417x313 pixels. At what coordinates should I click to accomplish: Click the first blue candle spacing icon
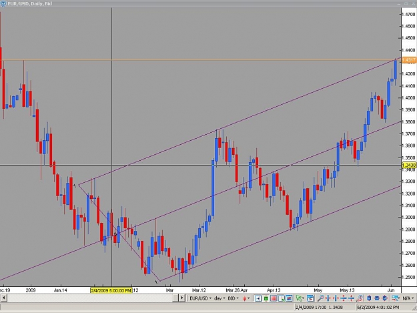tap(369, 298)
